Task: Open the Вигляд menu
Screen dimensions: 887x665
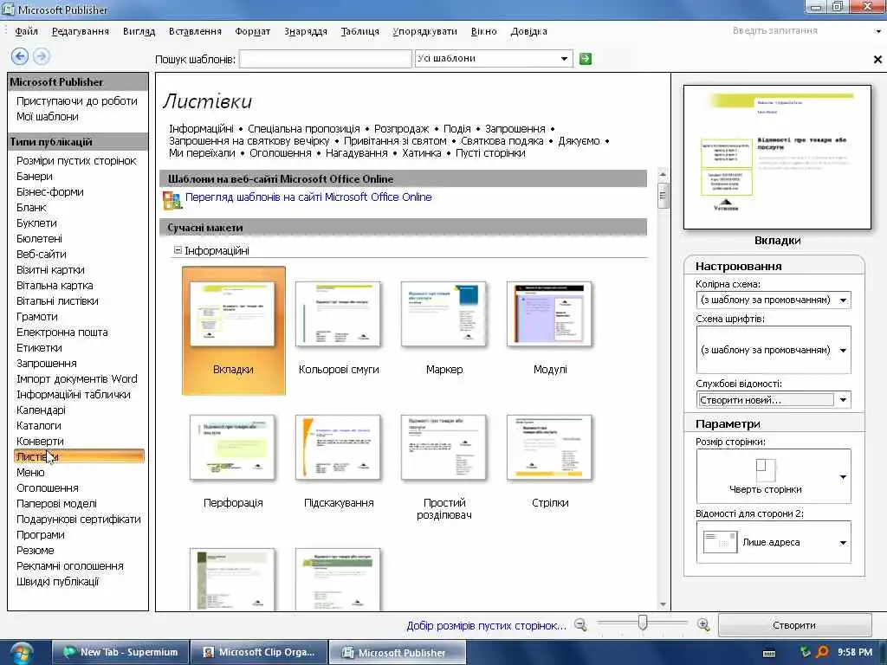Action: click(x=139, y=31)
